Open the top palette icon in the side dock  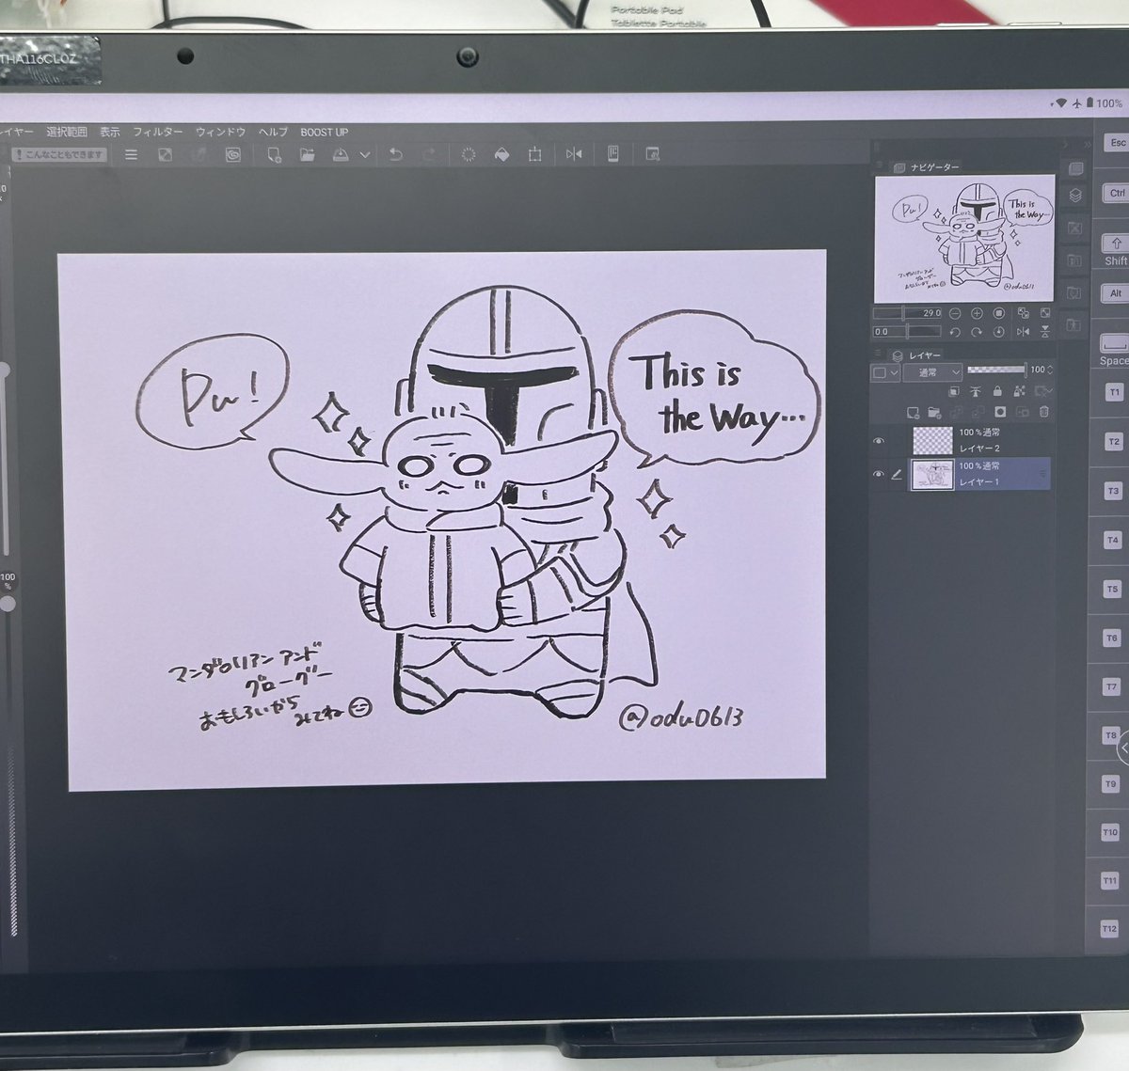pos(1075,169)
